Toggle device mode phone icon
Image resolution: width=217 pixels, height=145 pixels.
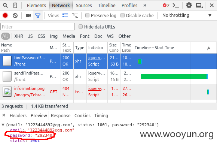click(x=15, y=5)
